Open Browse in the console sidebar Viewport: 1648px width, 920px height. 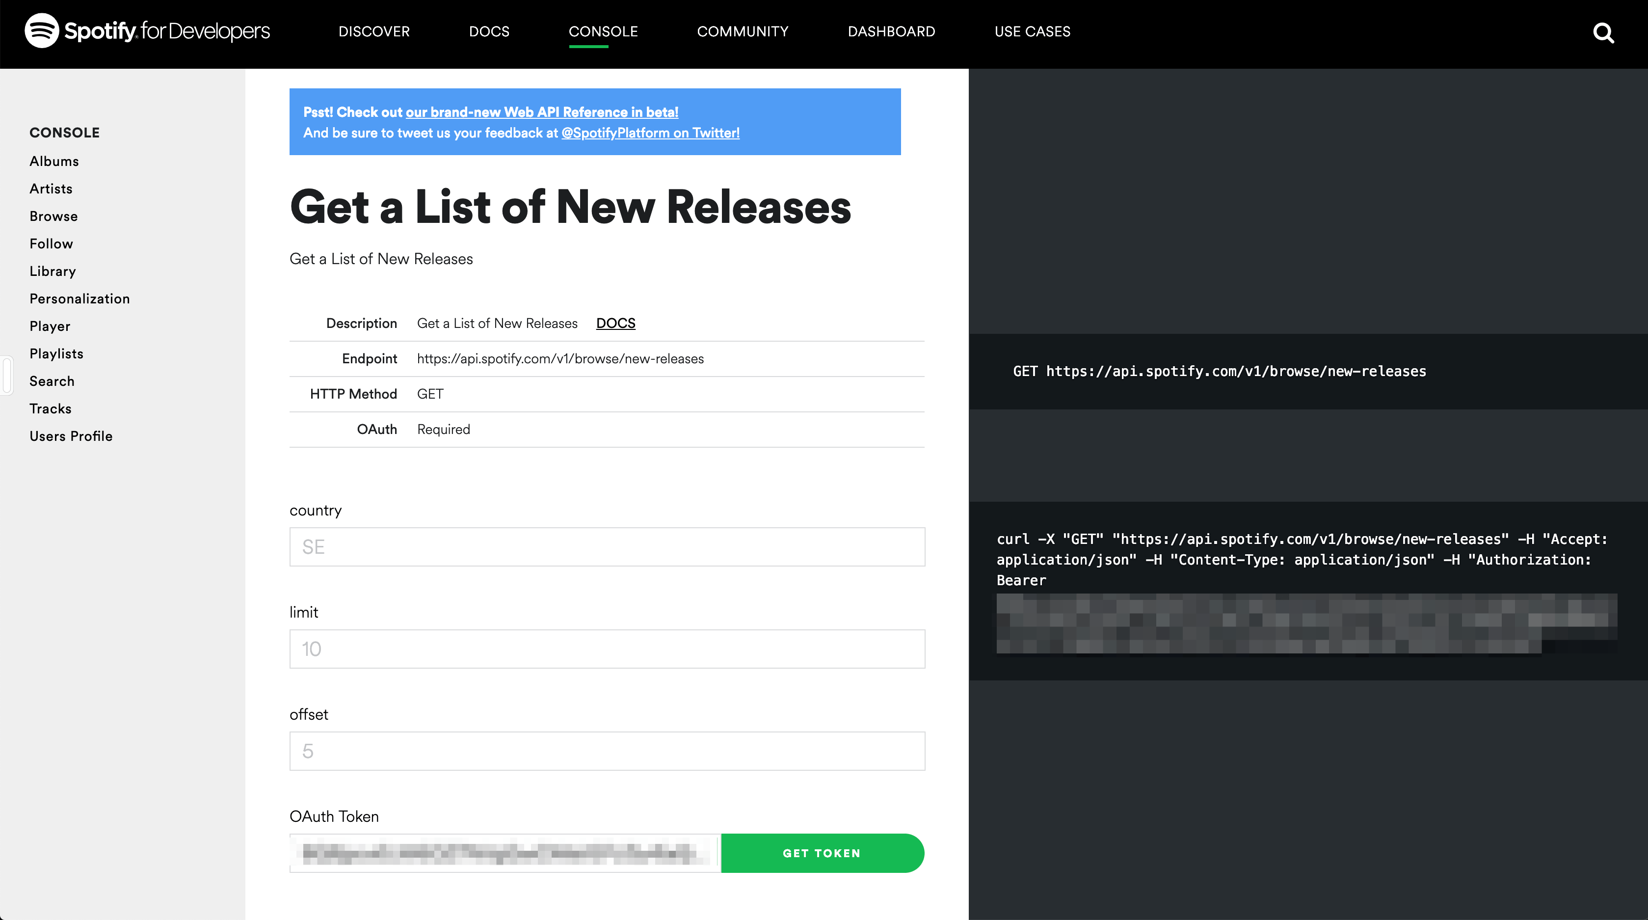tap(54, 216)
